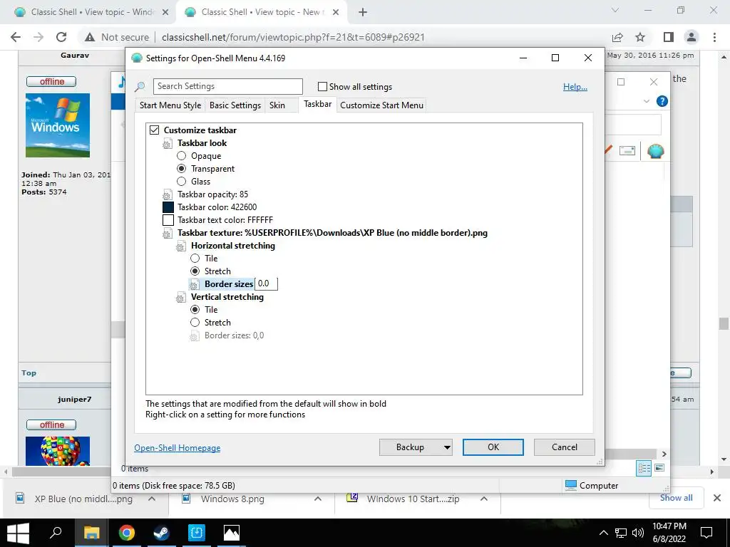Close the downloads bar
The width and height of the screenshot is (730, 547).
coord(717,498)
